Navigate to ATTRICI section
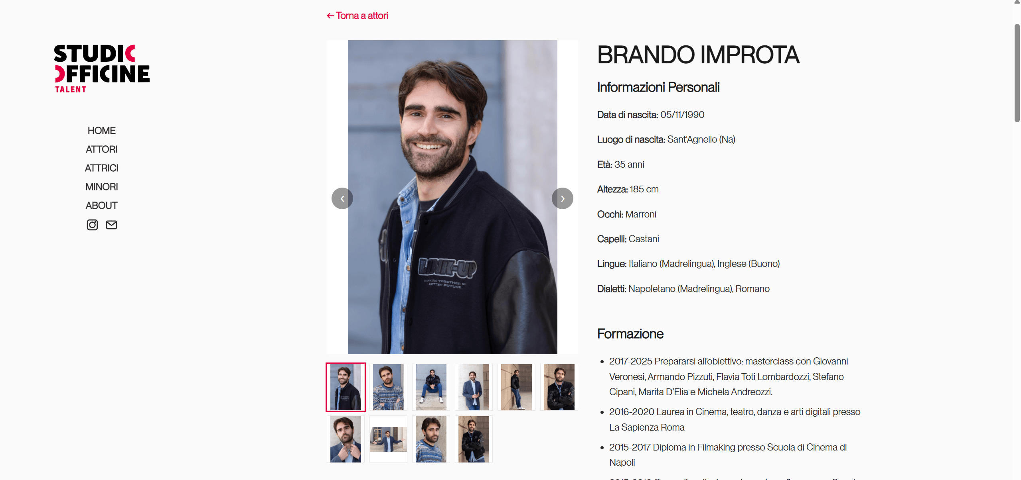Viewport: 1021px width, 480px height. pos(102,168)
